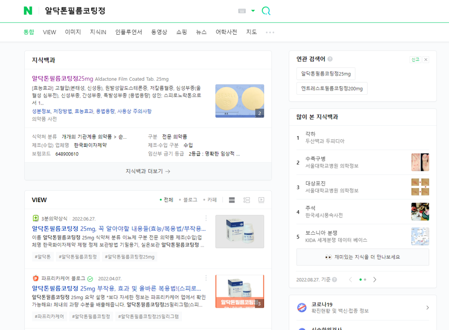
Task: Switch VIEW results to thumbnail timeline layout icon
Action: (247, 200)
